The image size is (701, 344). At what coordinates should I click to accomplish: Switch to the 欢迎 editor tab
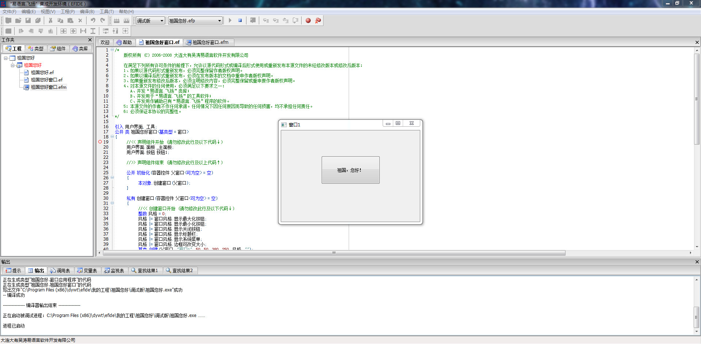[105, 42]
